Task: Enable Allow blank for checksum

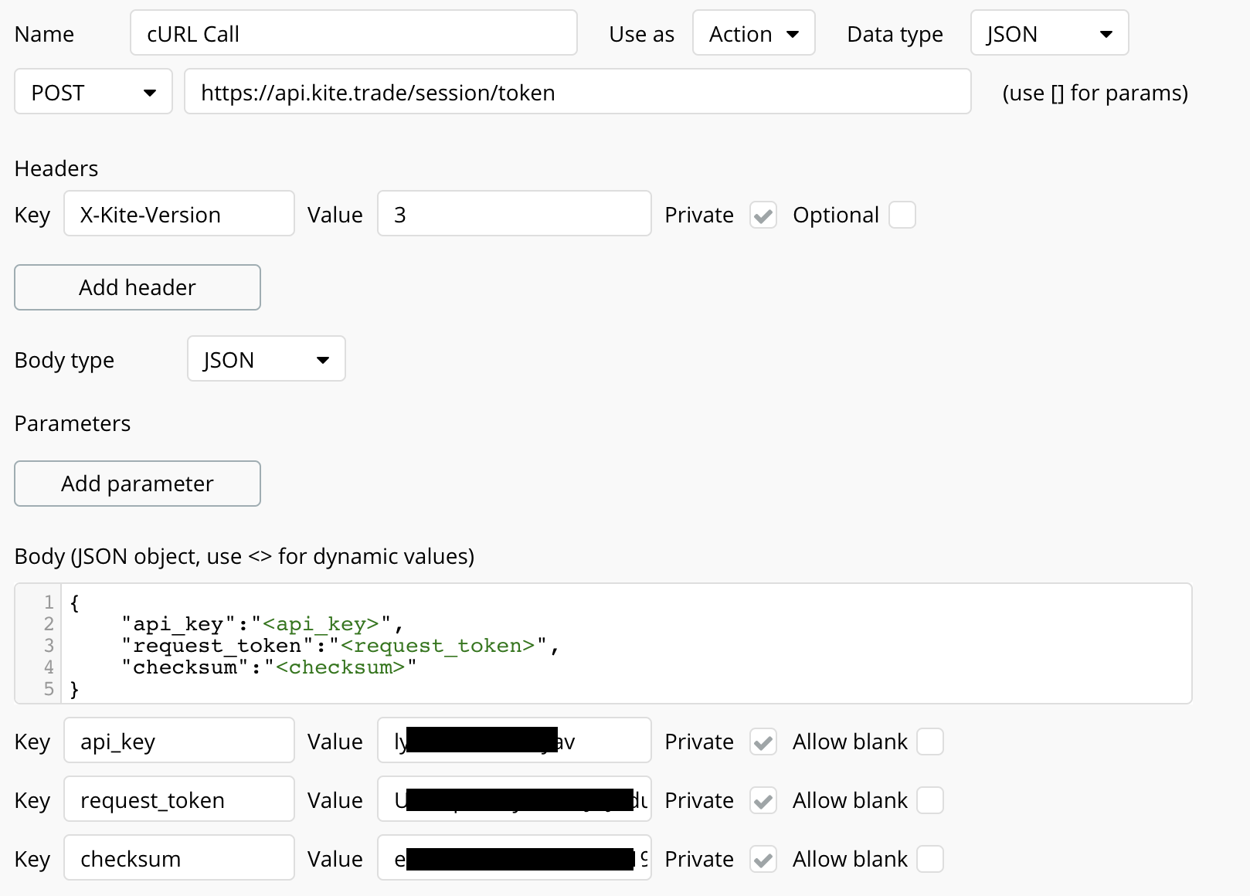Action: 929,860
